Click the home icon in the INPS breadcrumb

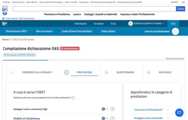tap(3, 18)
